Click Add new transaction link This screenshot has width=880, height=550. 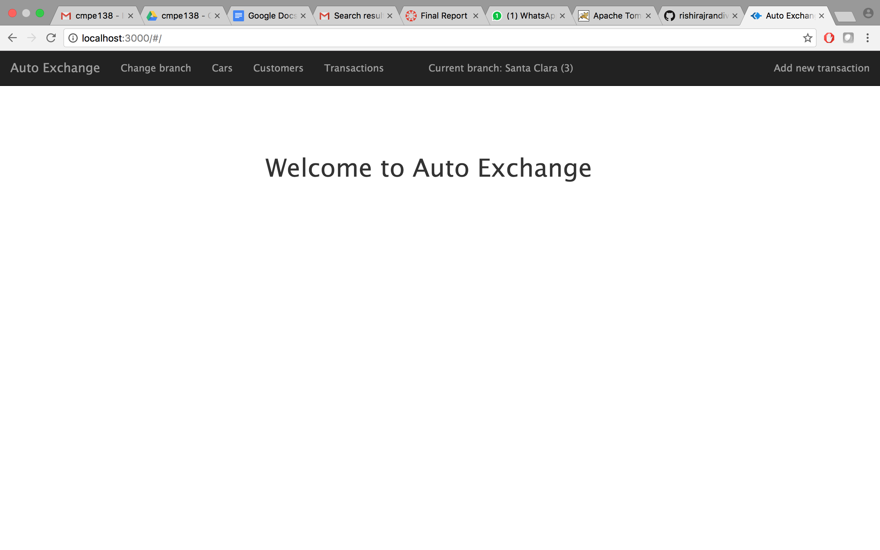click(x=821, y=68)
